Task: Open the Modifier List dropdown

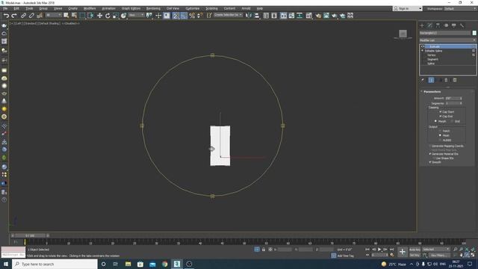Action: pos(447,40)
